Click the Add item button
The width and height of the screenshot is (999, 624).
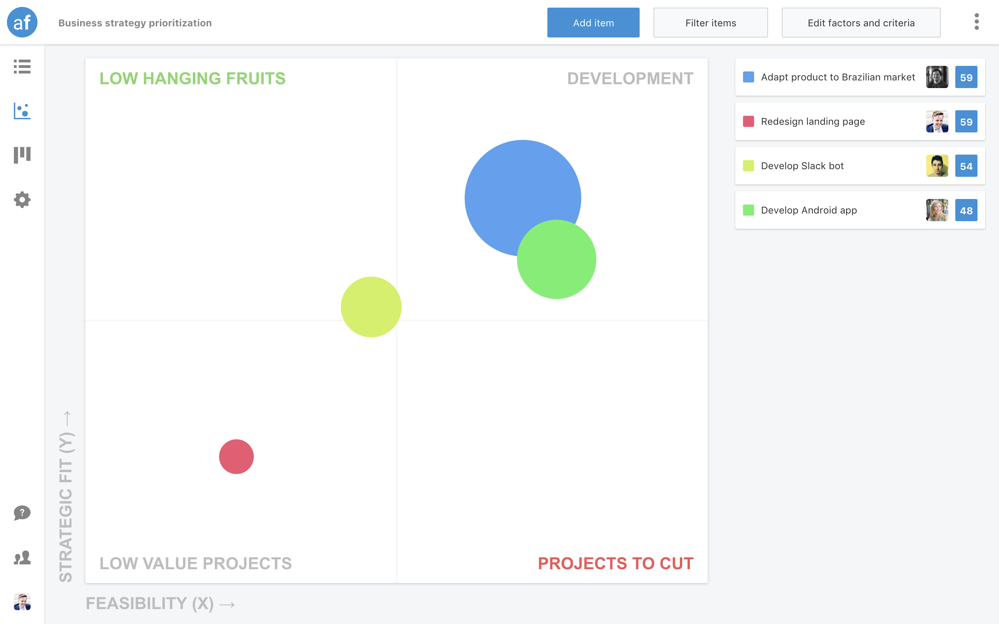pyautogui.click(x=593, y=23)
